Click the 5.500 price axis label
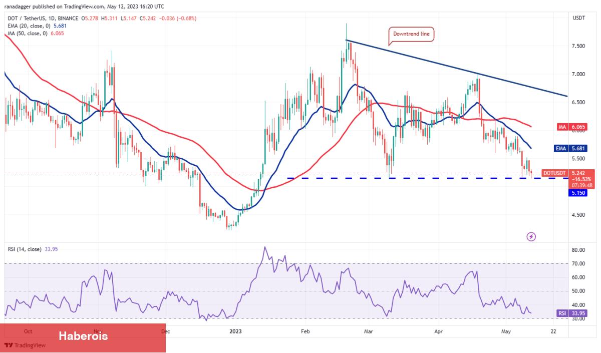 (578, 159)
